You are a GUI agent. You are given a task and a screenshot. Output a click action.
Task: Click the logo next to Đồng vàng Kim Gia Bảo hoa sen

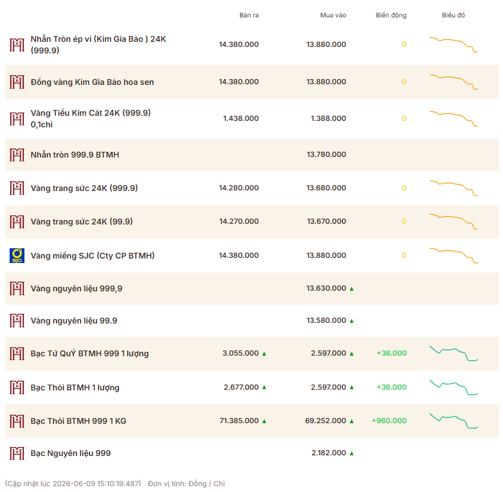(x=17, y=82)
